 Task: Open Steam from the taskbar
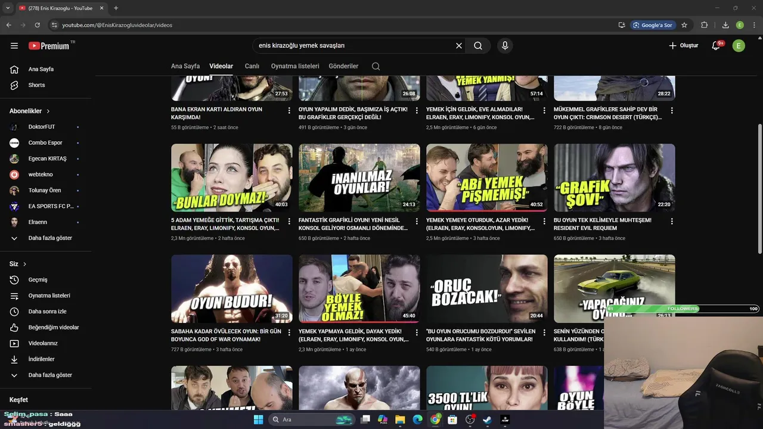[487, 419]
